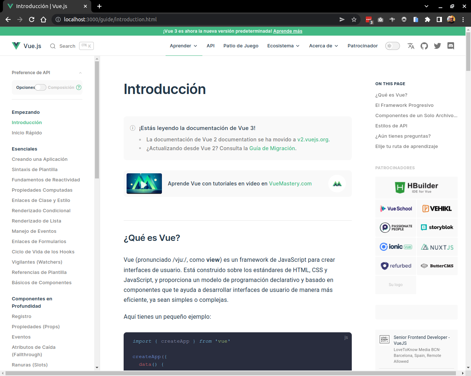Open a new browser tab with plus icon
471x376 pixels.
tap(99, 6)
